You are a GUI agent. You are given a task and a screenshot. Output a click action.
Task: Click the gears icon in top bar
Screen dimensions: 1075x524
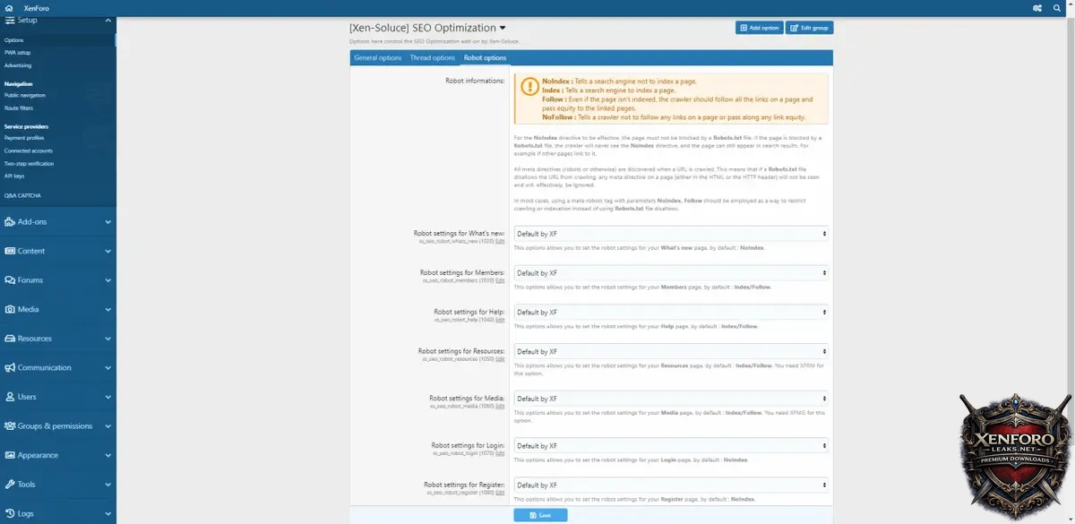tap(1037, 8)
